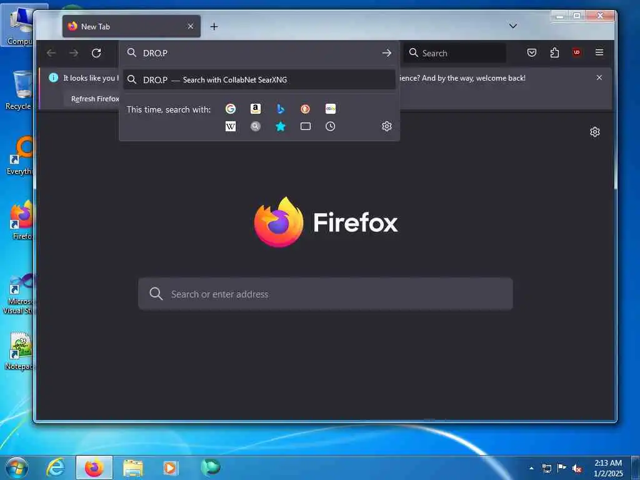Search history via the clock icon
This screenshot has width=640, height=480.
coord(331,126)
